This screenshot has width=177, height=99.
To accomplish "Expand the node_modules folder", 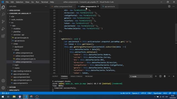I will pos(28,20).
